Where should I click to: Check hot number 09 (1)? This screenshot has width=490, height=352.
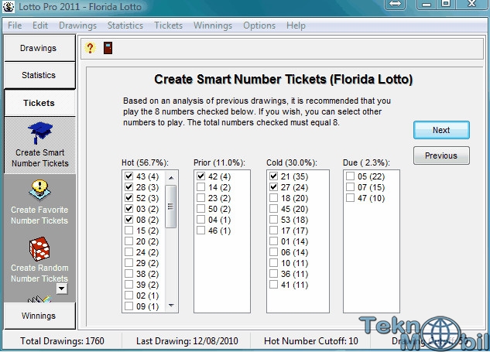click(128, 306)
